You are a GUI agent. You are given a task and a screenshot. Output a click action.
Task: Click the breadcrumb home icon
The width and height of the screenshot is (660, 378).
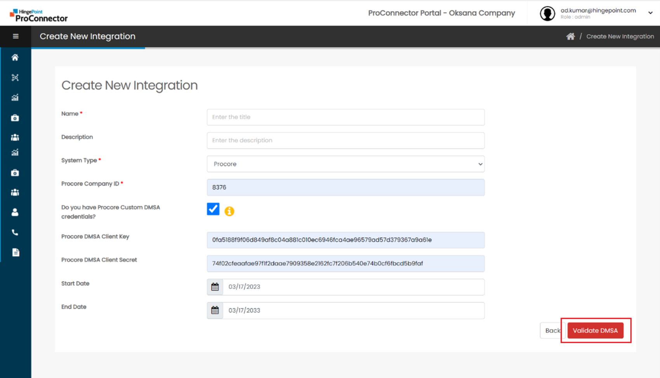pyautogui.click(x=570, y=36)
